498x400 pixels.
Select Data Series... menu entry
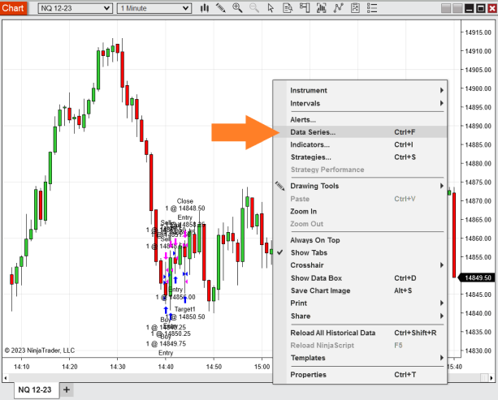[x=361, y=132]
